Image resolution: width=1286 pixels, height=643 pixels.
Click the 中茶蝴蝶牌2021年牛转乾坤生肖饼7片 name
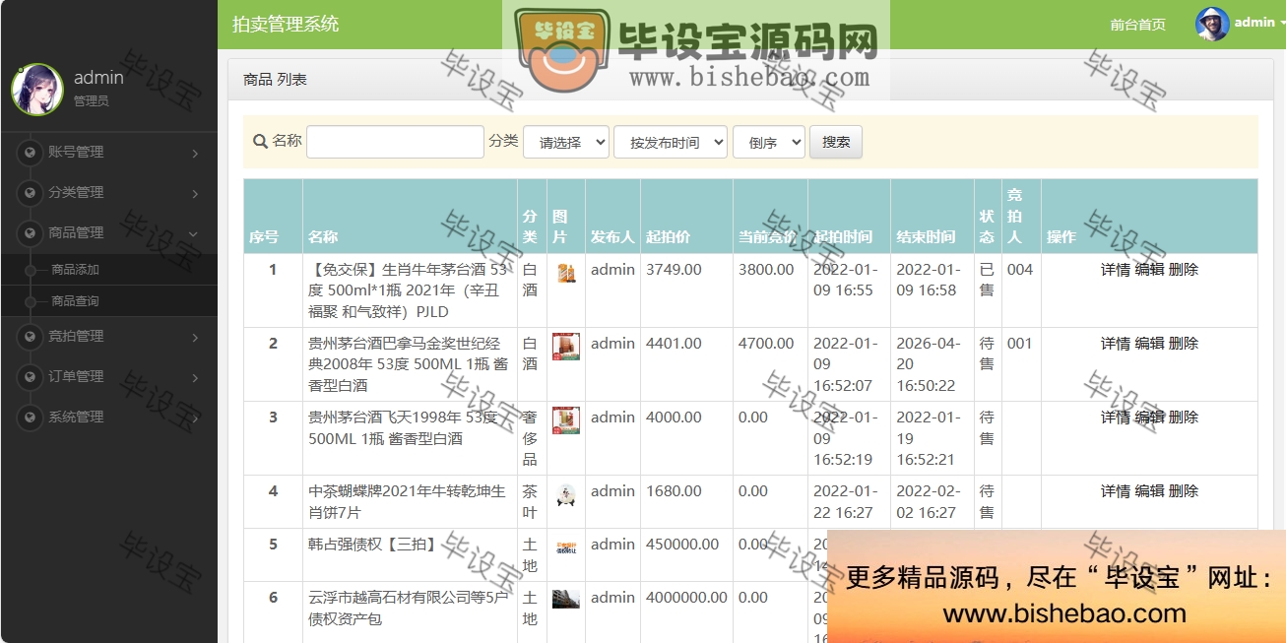click(407, 502)
